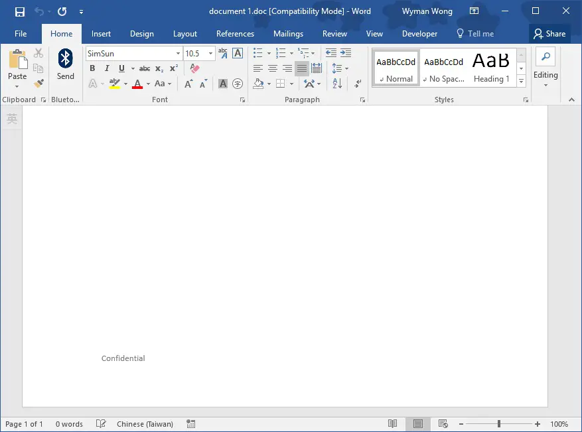Click the Character Border icon
Viewport: 582px width, 432px height.
[238, 53]
